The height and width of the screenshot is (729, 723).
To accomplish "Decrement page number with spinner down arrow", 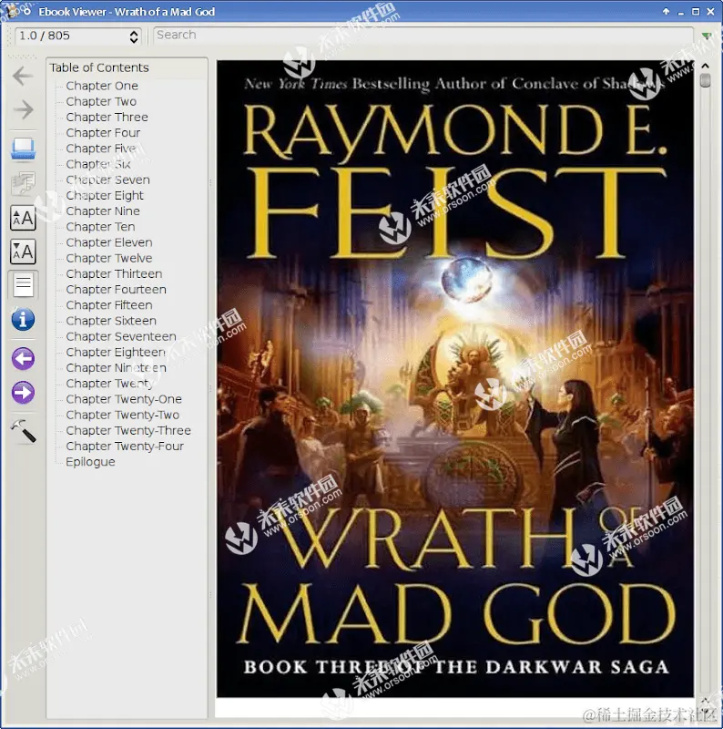I will tap(134, 40).
